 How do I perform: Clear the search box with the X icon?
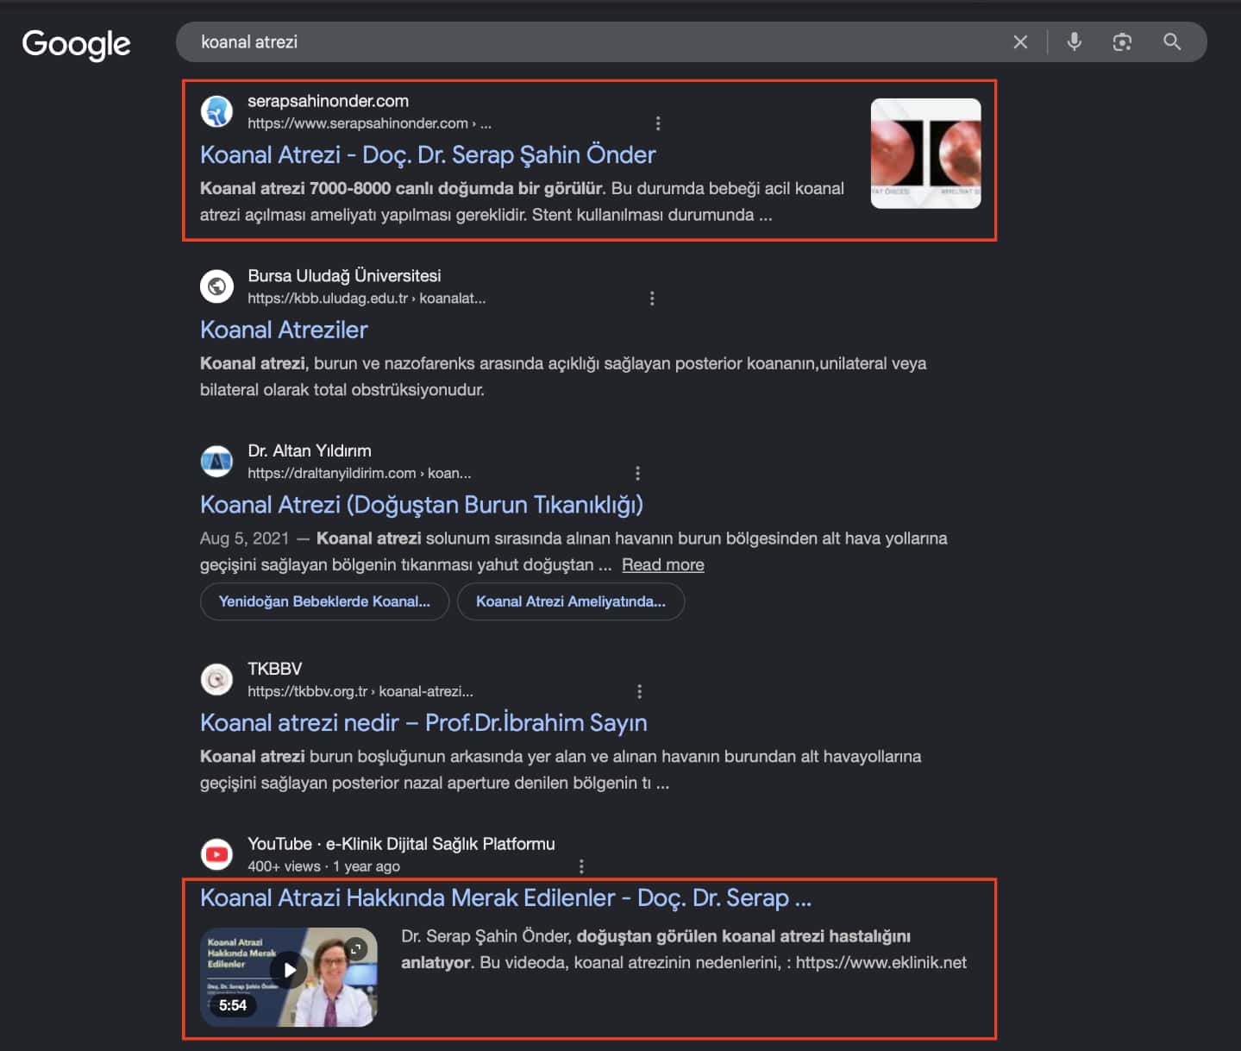pyautogui.click(x=1020, y=41)
